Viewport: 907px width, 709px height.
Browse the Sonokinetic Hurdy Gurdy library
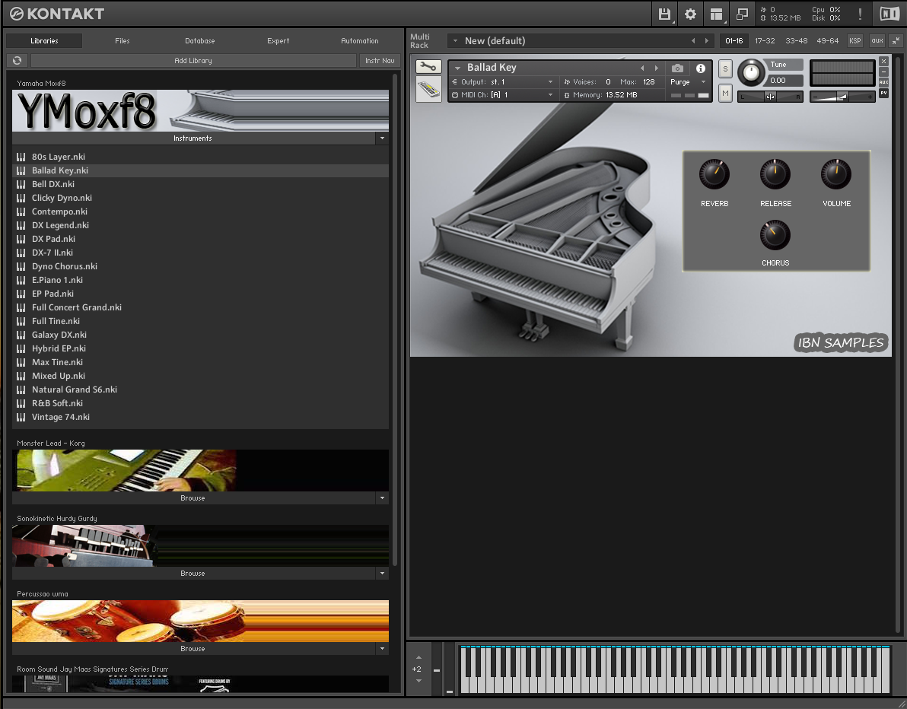(193, 573)
